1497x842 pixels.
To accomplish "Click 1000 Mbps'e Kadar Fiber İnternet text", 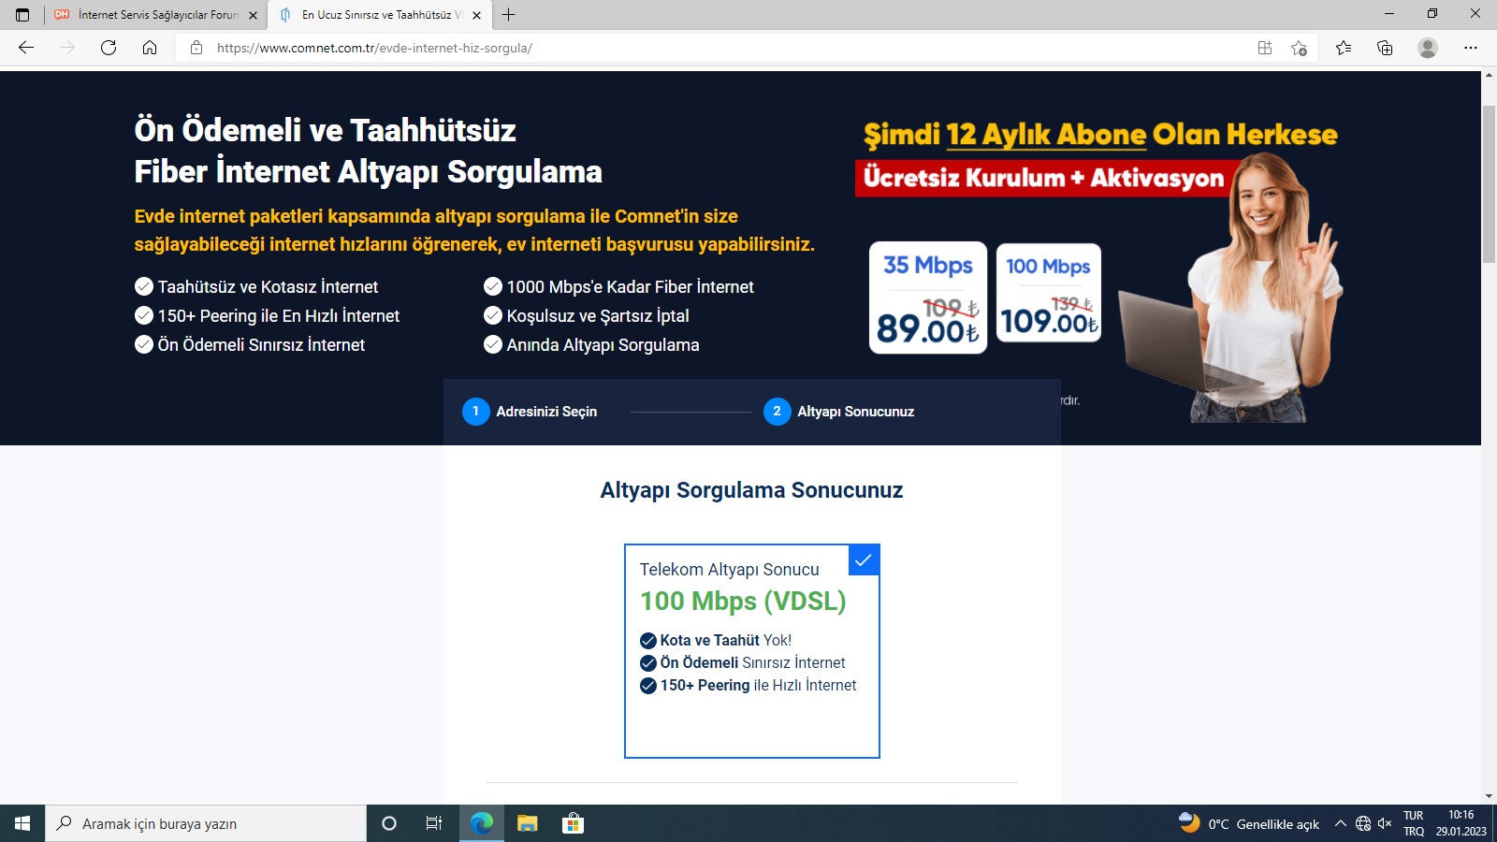I will pos(630,287).
